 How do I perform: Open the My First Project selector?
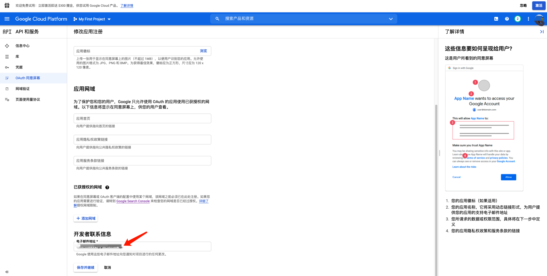point(92,19)
